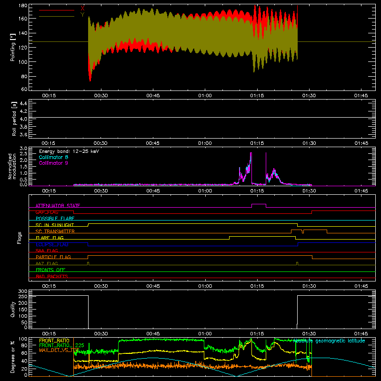Select the green FRONT_RATIO_1225 legend label

[x=62, y=345]
